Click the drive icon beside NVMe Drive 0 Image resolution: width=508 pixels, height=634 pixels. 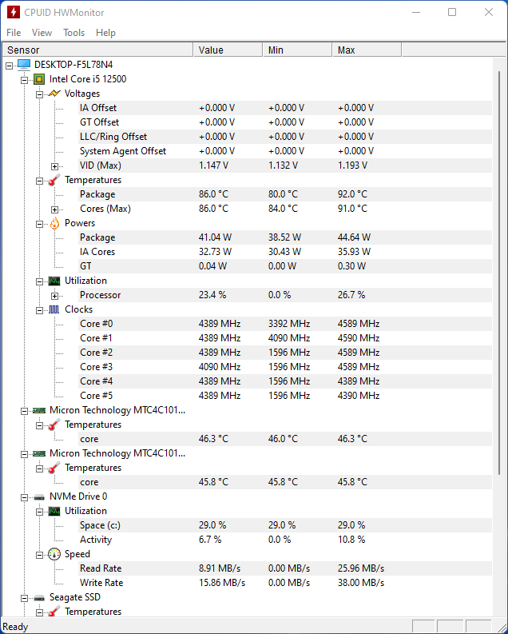click(39, 497)
